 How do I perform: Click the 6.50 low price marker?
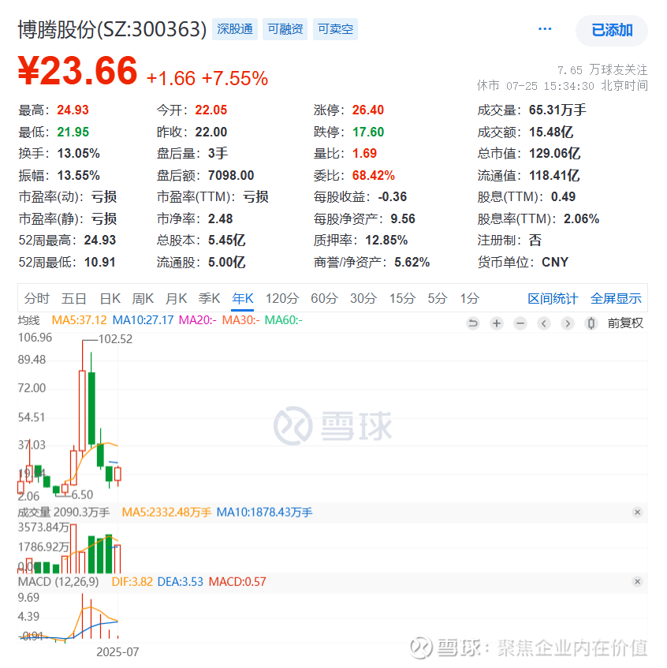82,494
